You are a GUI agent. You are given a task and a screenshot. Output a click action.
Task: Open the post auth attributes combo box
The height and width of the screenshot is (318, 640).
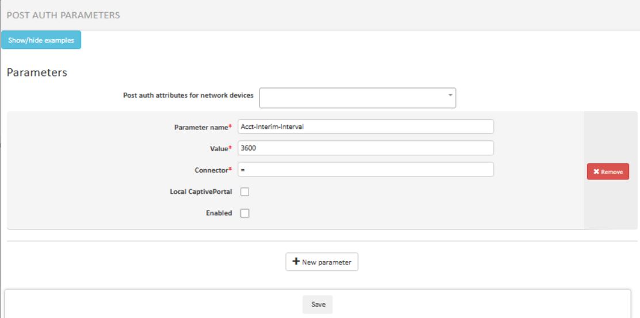357,98
